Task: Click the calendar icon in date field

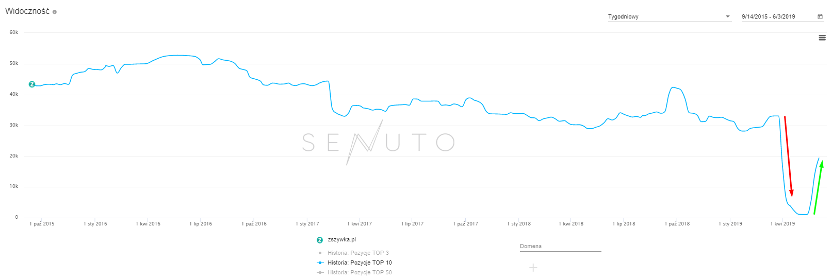Action: click(x=820, y=17)
